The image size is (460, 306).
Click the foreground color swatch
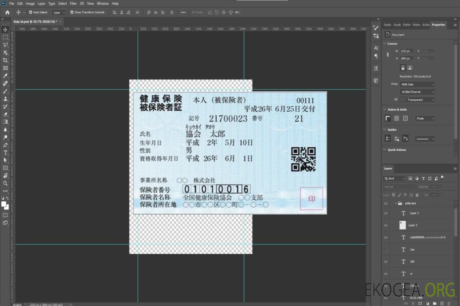4,204
